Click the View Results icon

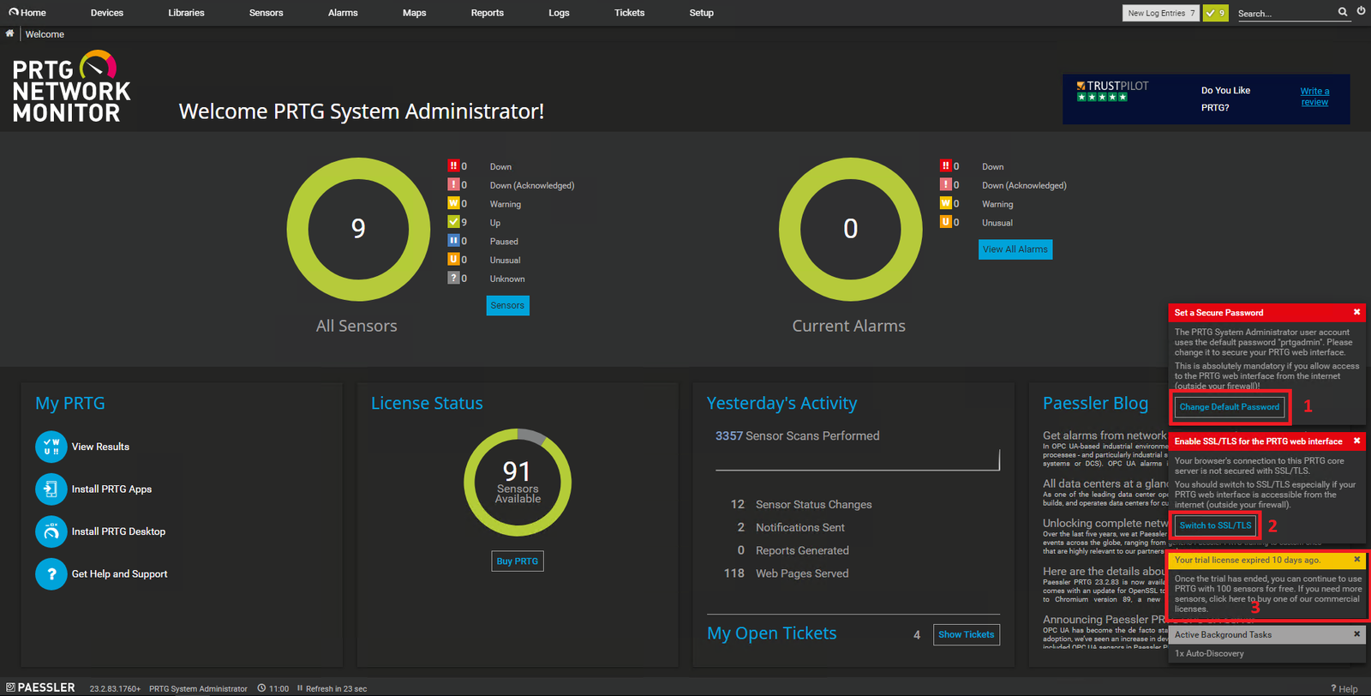tap(51, 447)
